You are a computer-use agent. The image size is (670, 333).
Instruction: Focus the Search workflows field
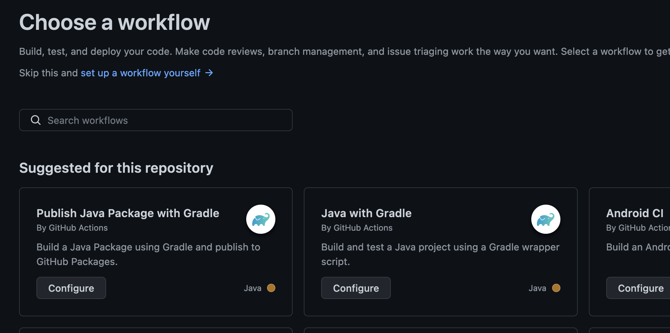(156, 120)
